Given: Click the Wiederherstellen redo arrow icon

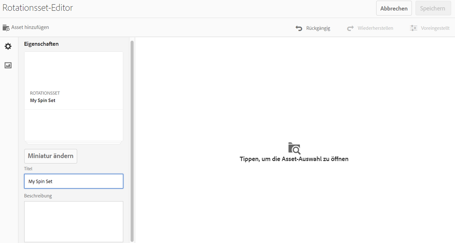Looking at the screenshot, I should (350, 28).
